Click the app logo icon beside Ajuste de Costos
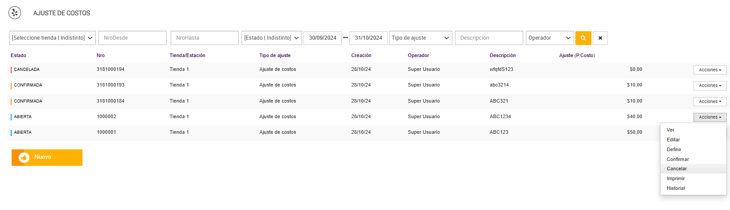Screen dimensions: 730x210 (x=15, y=13)
